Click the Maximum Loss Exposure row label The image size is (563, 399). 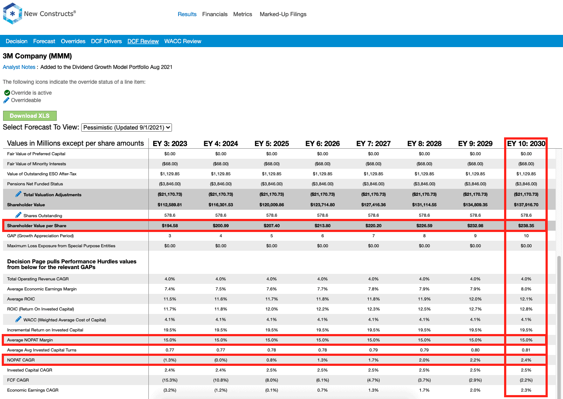[x=61, y=246]
